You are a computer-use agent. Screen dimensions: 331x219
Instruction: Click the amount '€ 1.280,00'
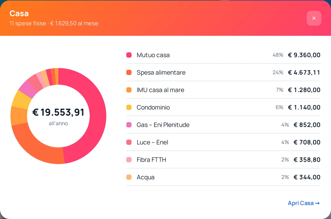pyautogui.click(x=304, y=90)
